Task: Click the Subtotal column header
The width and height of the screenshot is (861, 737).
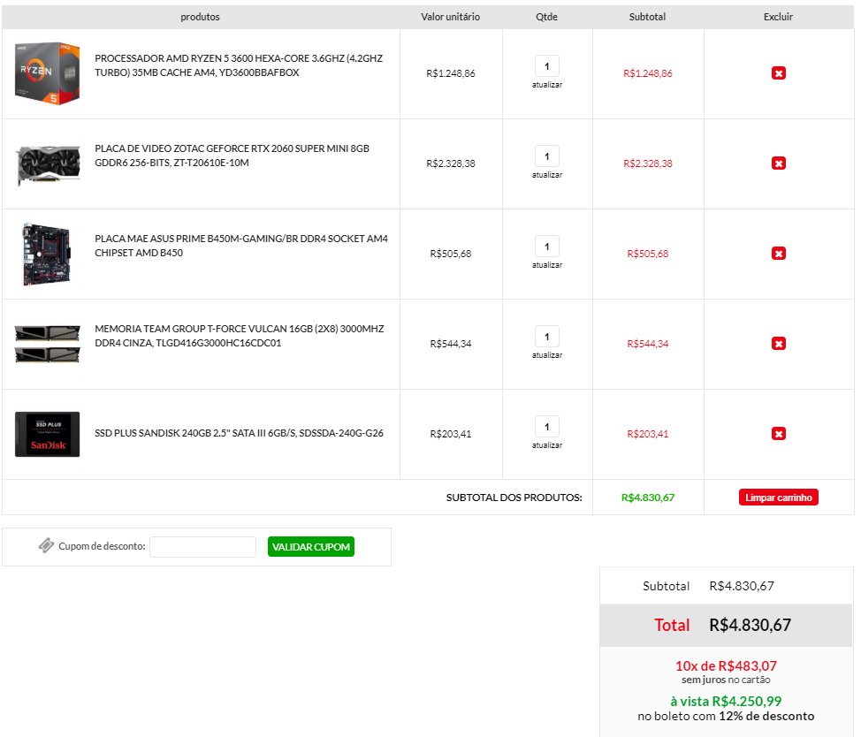Action: [x=647, y=17]
